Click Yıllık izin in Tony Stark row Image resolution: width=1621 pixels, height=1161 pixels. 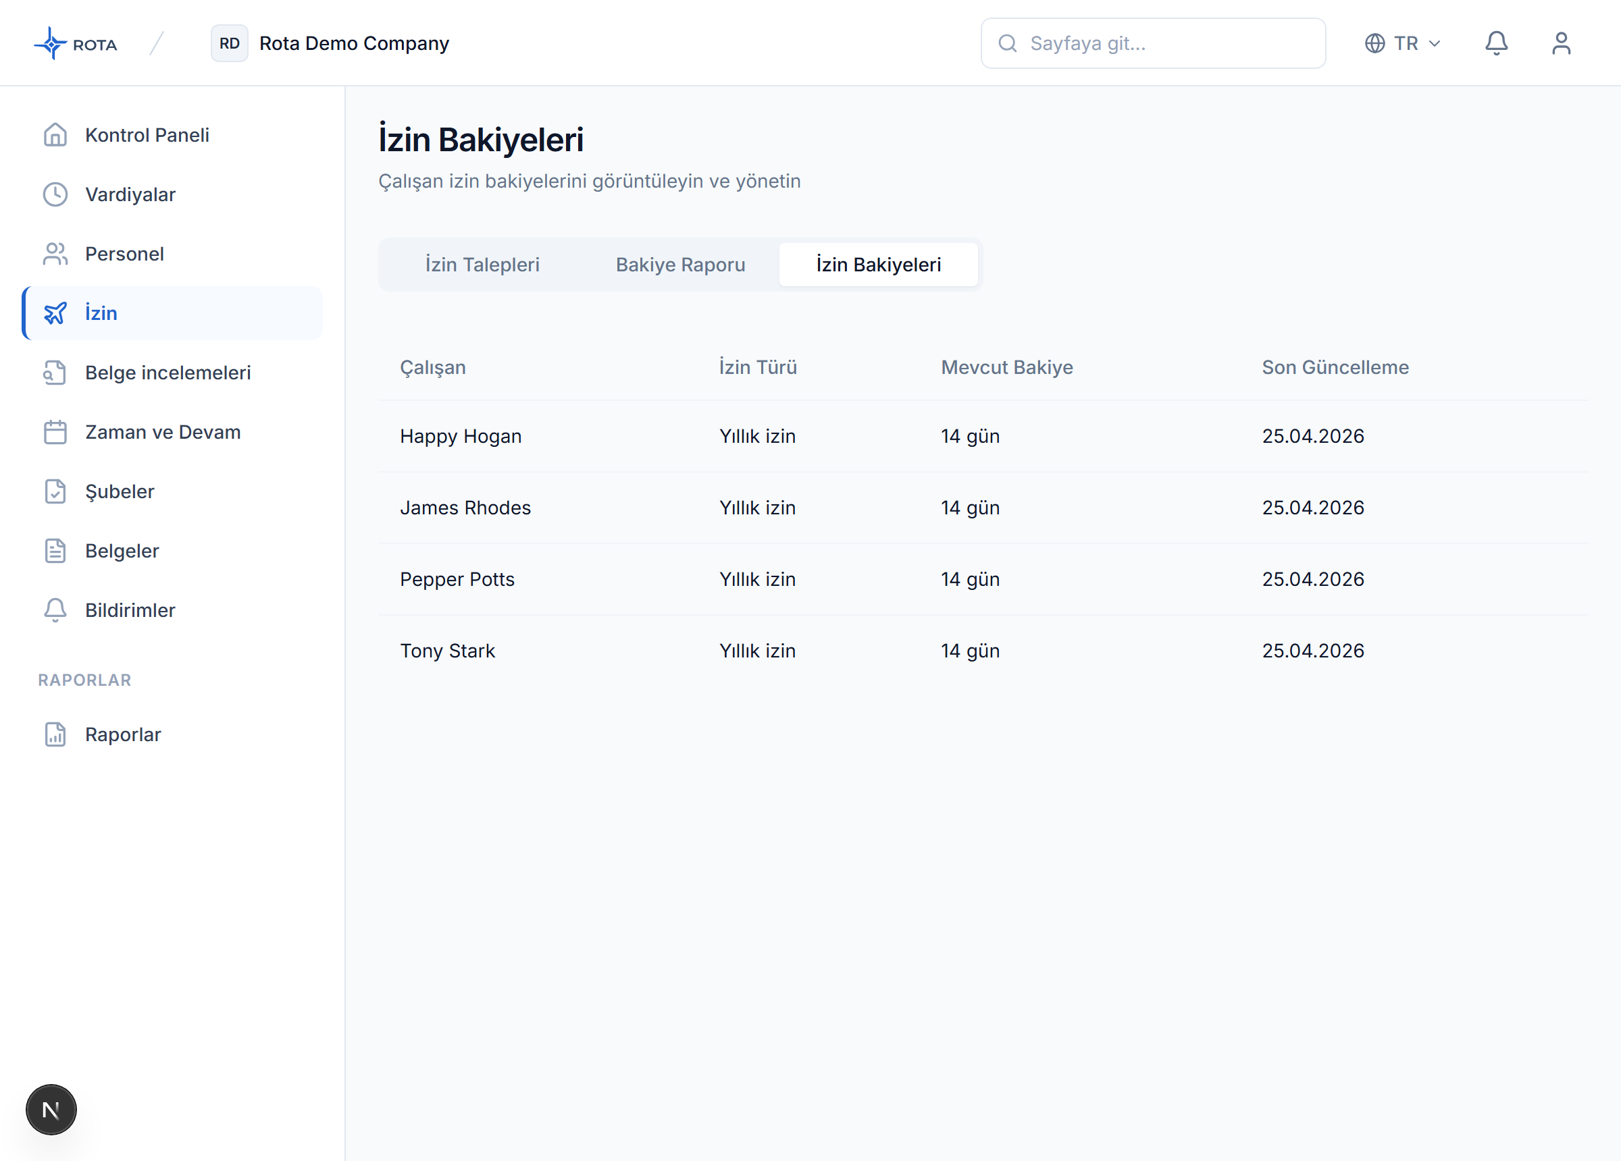pyautogui.click(x=757, y=651)
